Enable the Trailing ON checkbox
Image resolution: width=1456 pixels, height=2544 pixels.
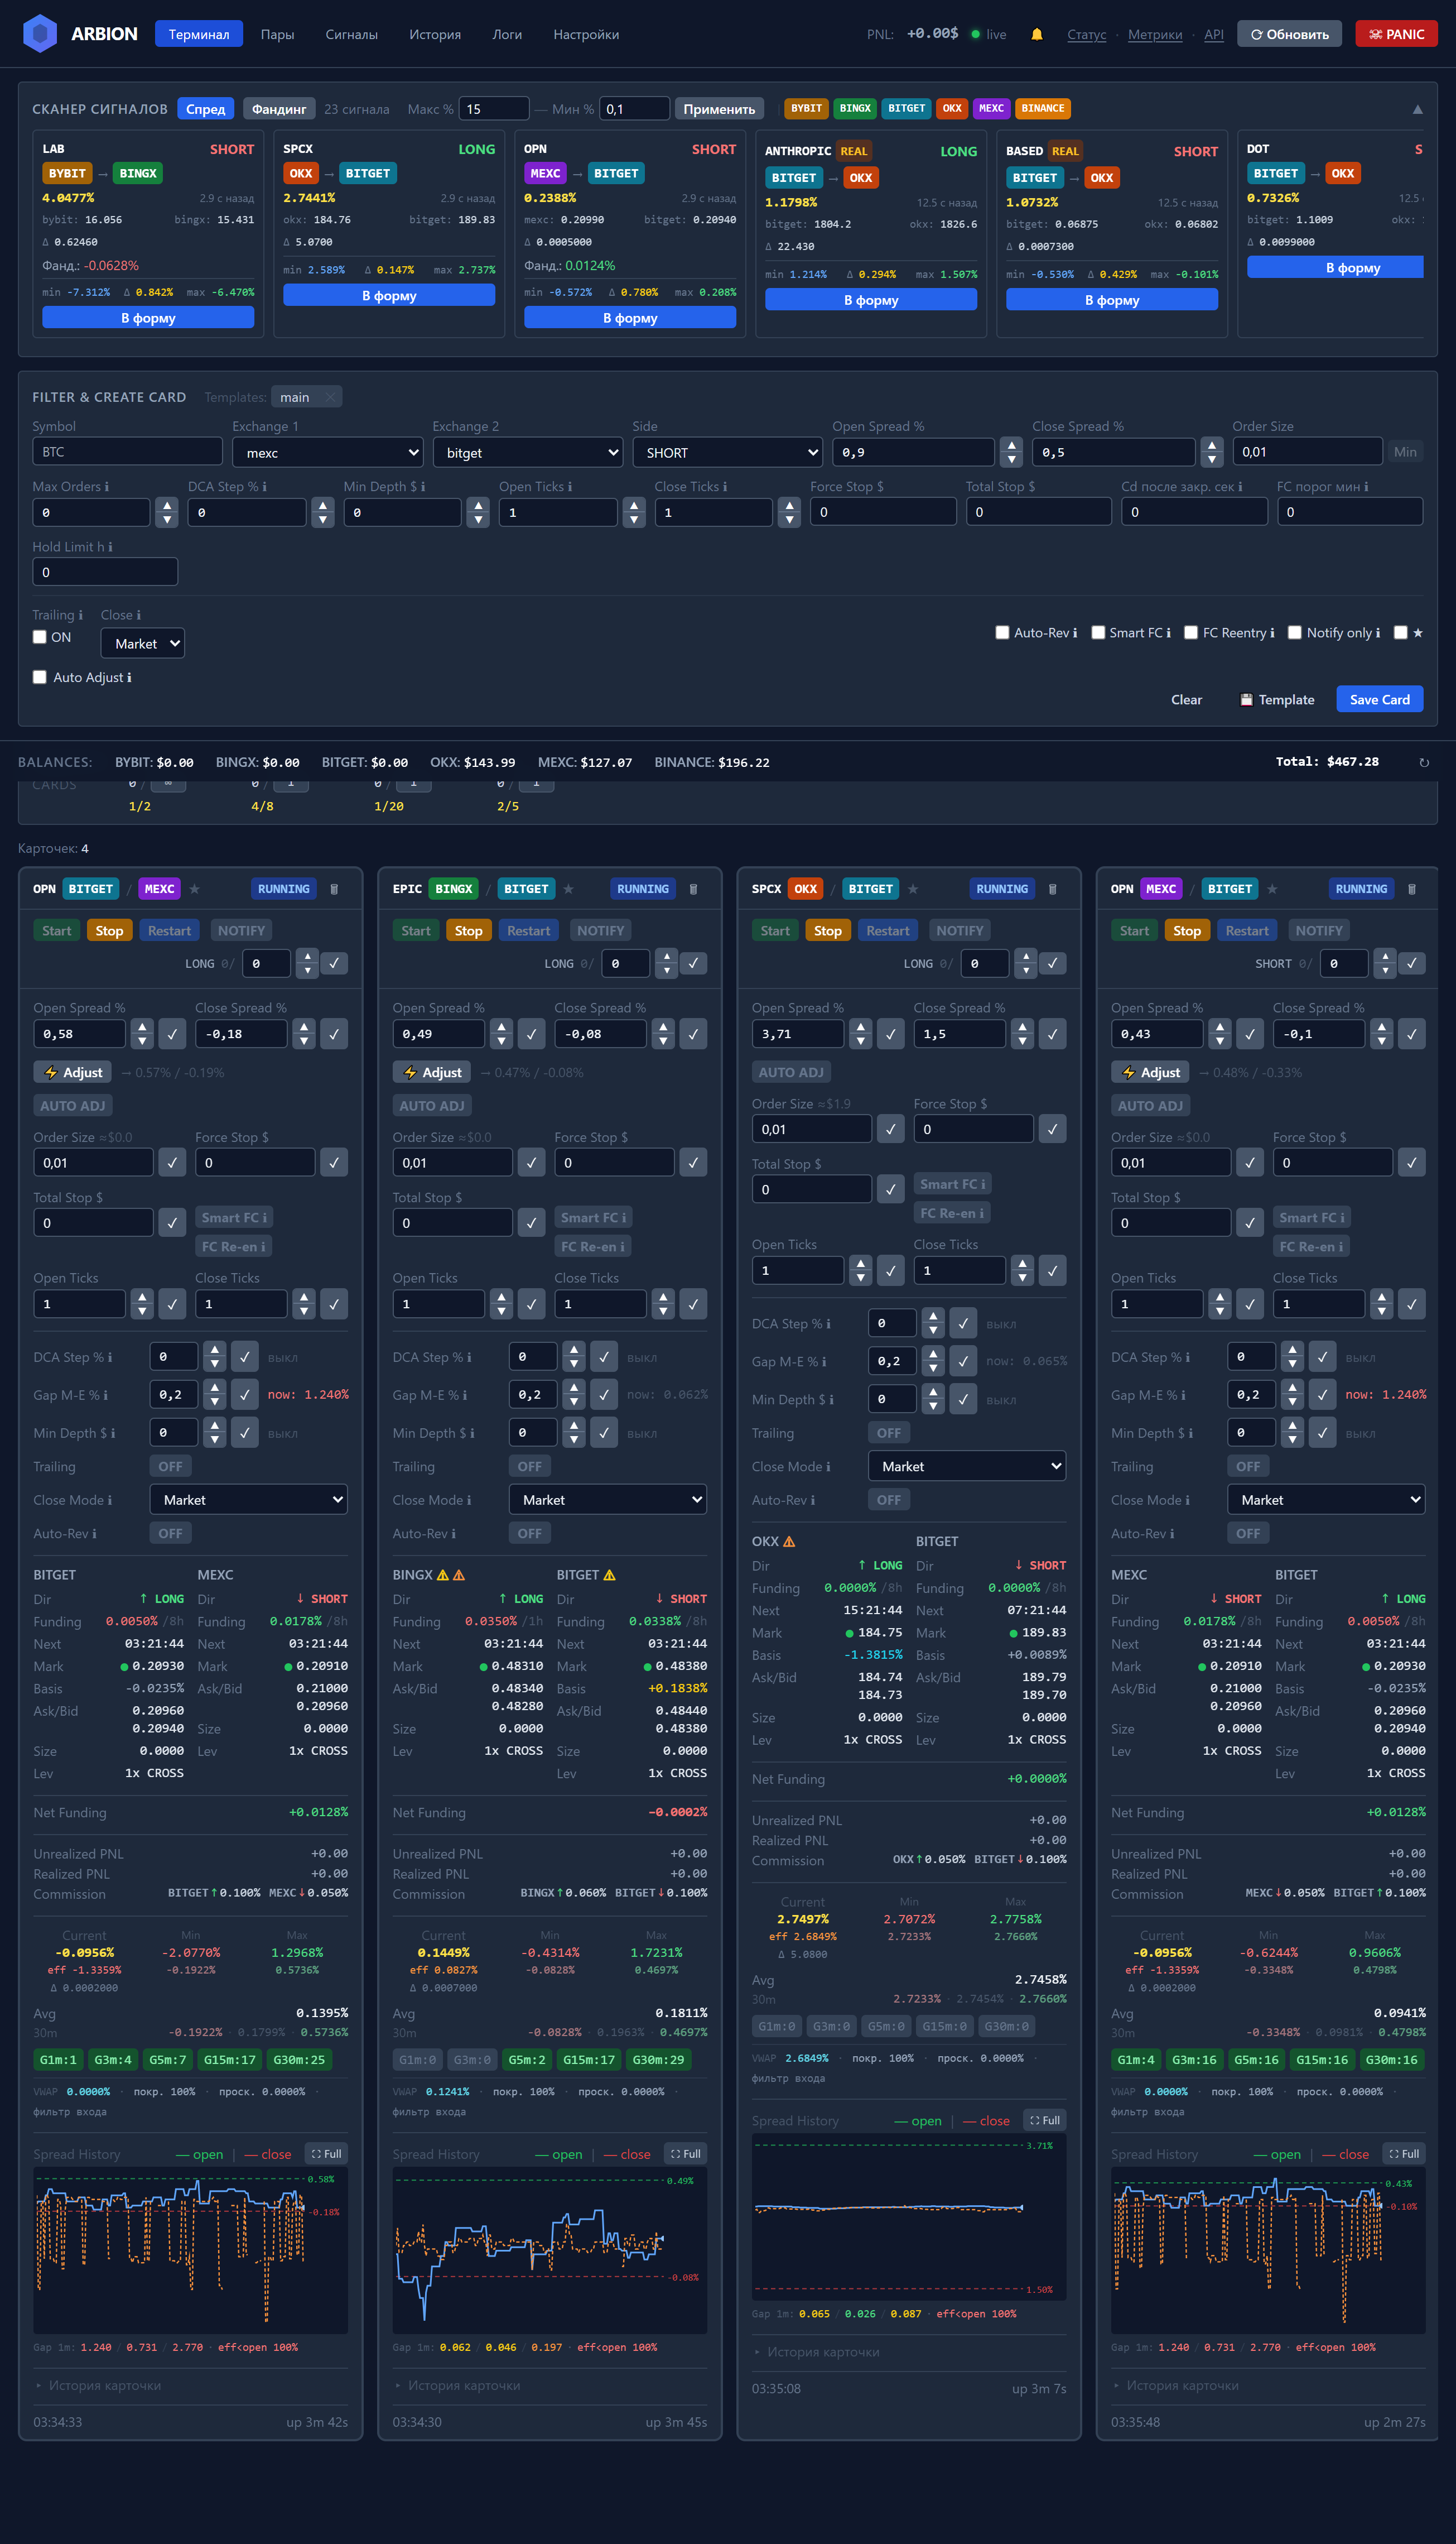40,637
